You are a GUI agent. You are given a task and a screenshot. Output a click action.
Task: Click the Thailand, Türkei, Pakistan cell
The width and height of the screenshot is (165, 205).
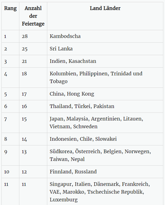(x=105, y=106)
